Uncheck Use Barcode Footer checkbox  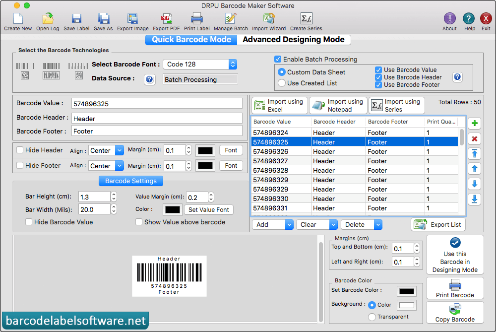(378, 85)
